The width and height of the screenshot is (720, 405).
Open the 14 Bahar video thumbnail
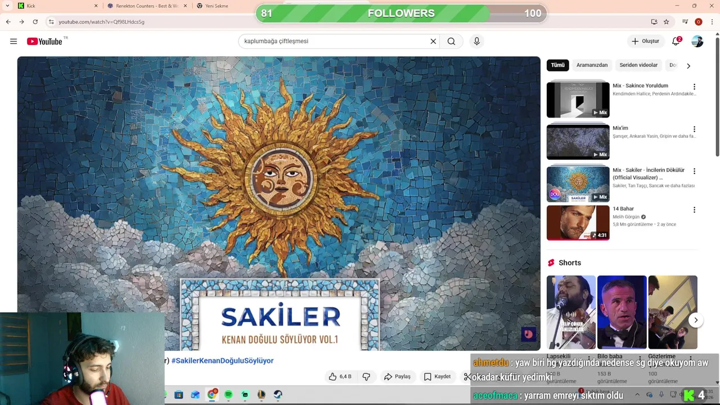pos(578,223)
